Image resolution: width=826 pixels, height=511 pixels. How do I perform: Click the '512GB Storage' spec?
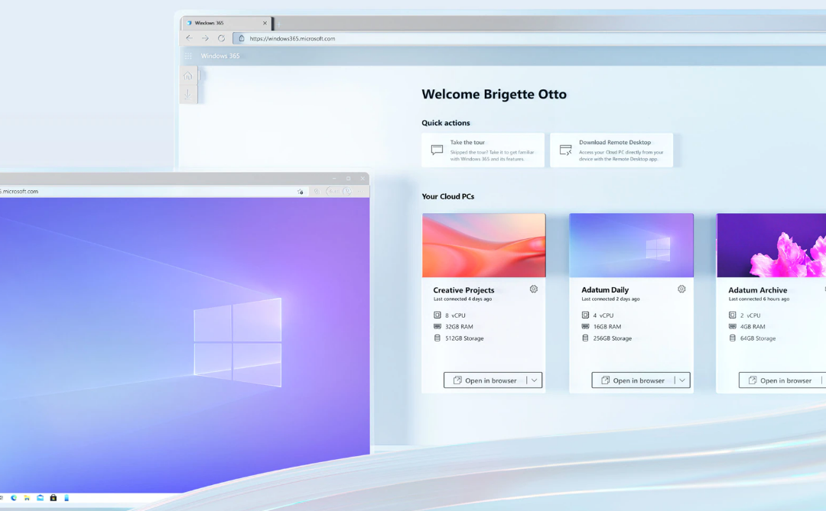point(464,338)
